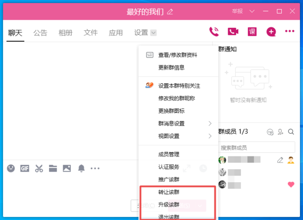Switch to the 公告 tab
This screenshot has height=220, width=303.
click(40, 33)
